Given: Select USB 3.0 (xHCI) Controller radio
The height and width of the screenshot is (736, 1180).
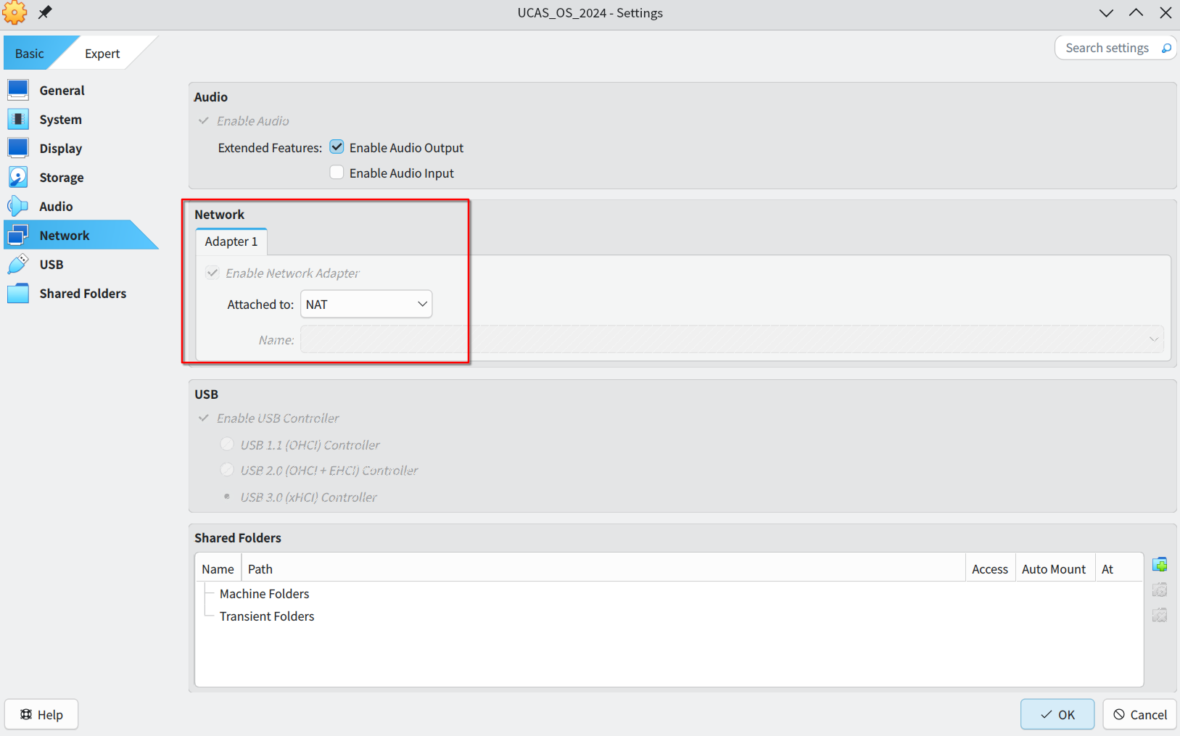Looking at the screenshot, I should [227, 497].
